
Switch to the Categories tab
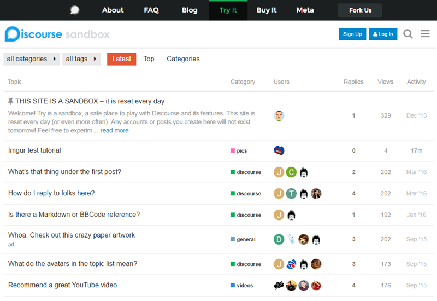point(183,59)
